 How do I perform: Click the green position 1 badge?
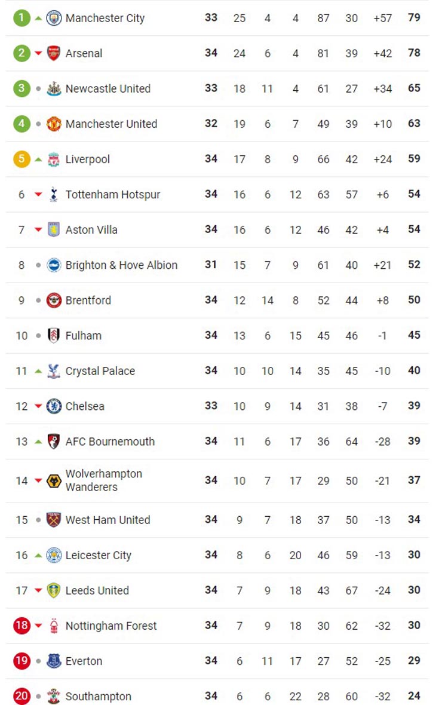[22, 18]
